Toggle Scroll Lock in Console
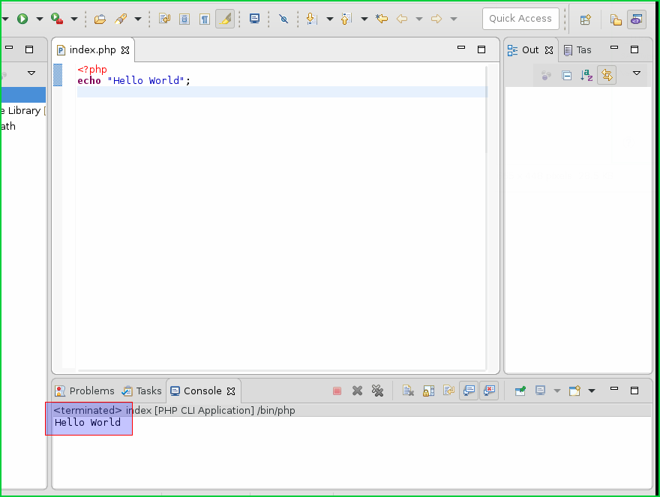 428,391
